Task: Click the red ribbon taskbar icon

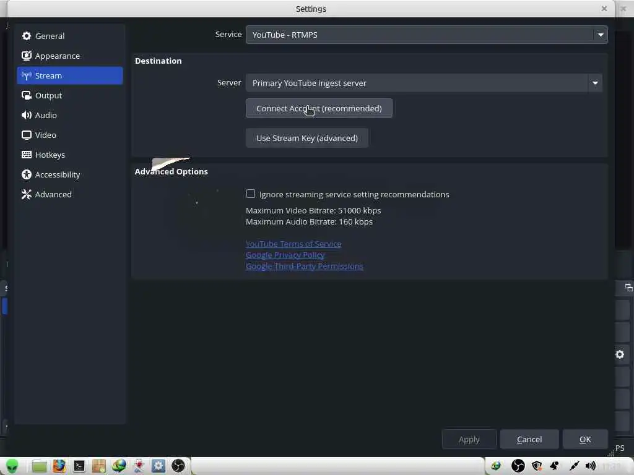Action: [x=139, y=466]
